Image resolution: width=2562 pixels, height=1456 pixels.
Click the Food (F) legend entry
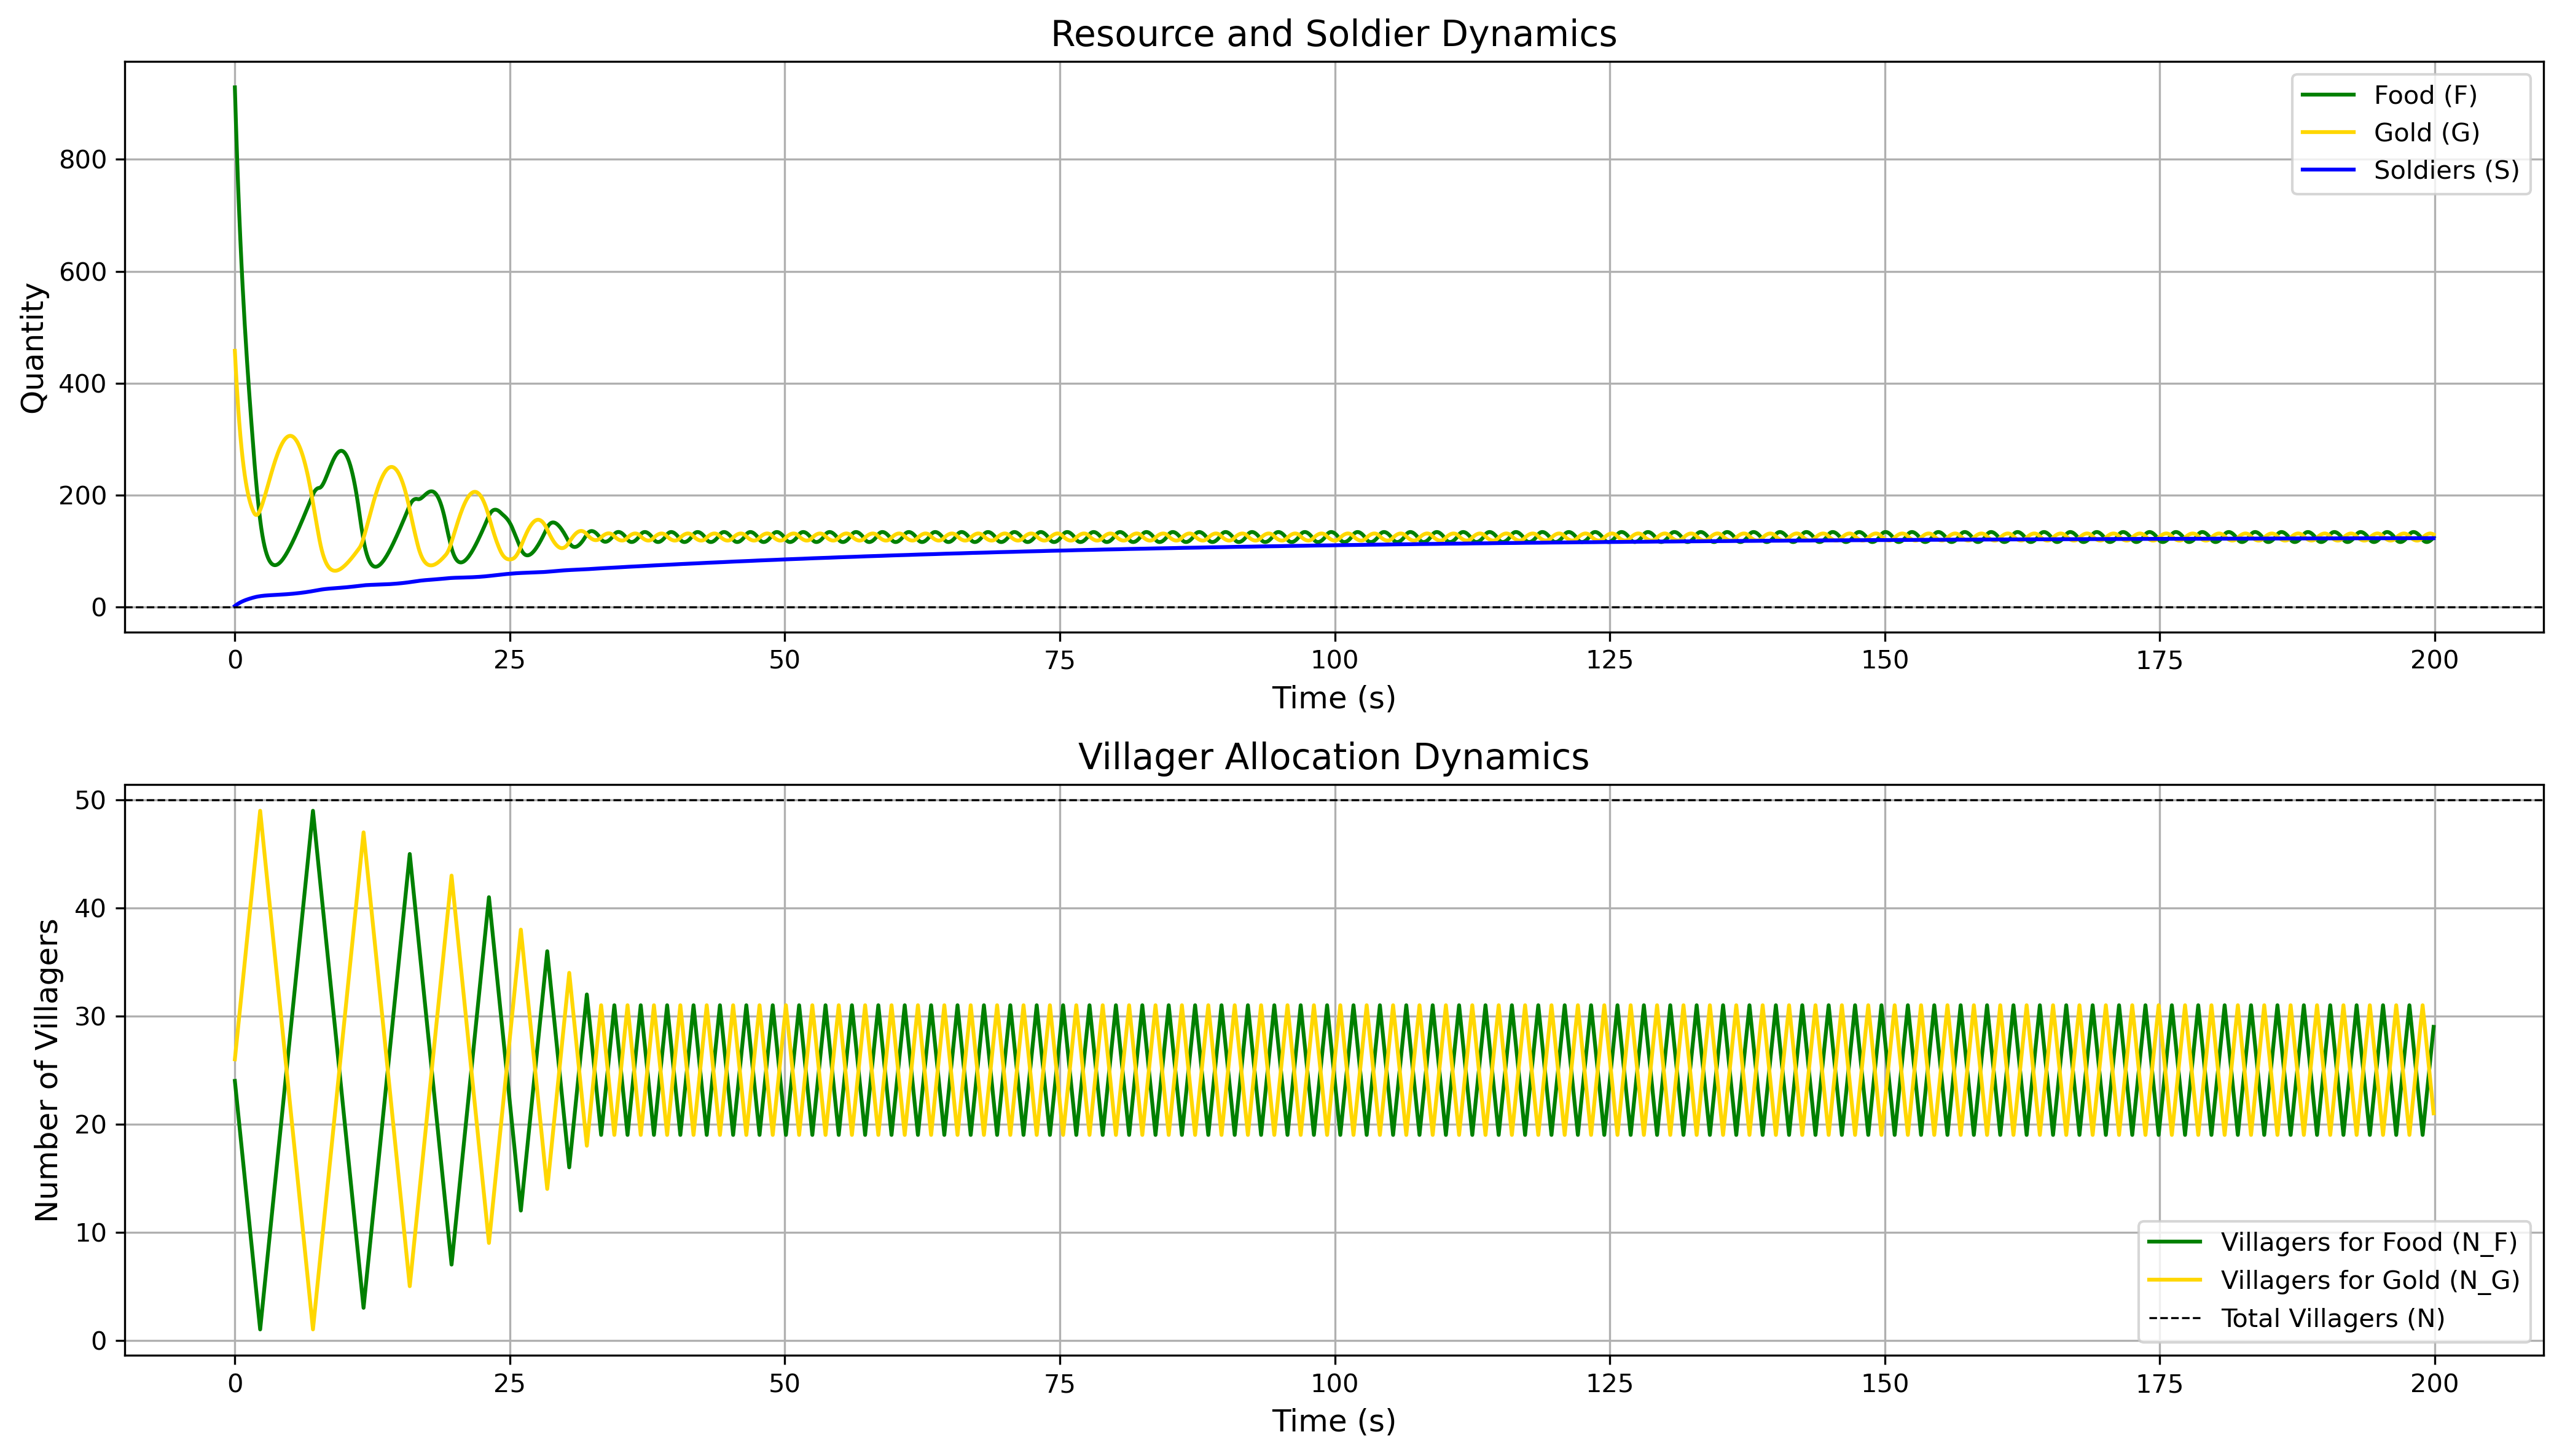[x=2425, y=95]
